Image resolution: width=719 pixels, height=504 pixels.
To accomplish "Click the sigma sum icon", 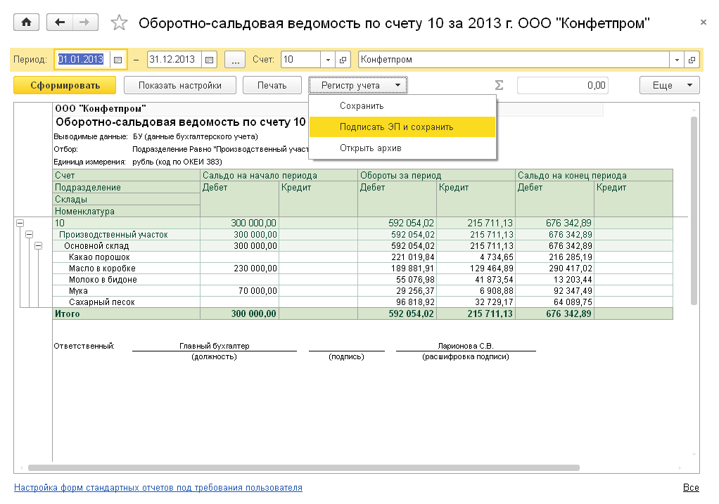I will click(x=500, y=85).
